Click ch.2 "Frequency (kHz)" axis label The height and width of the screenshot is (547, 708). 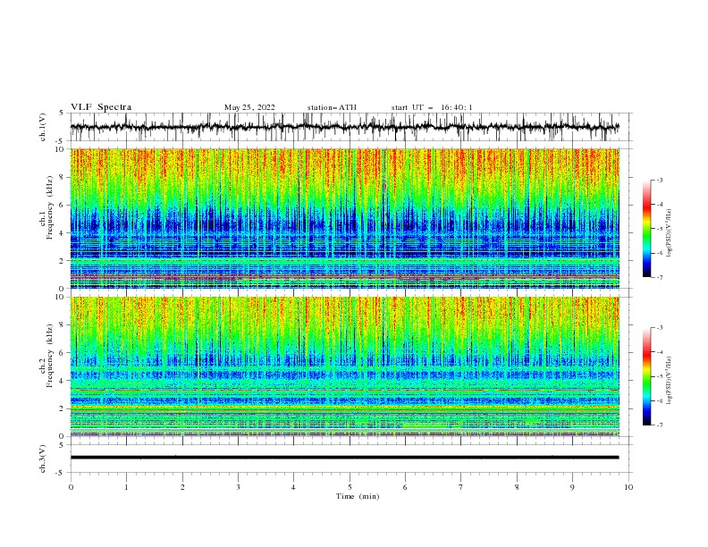pos(50,356)
